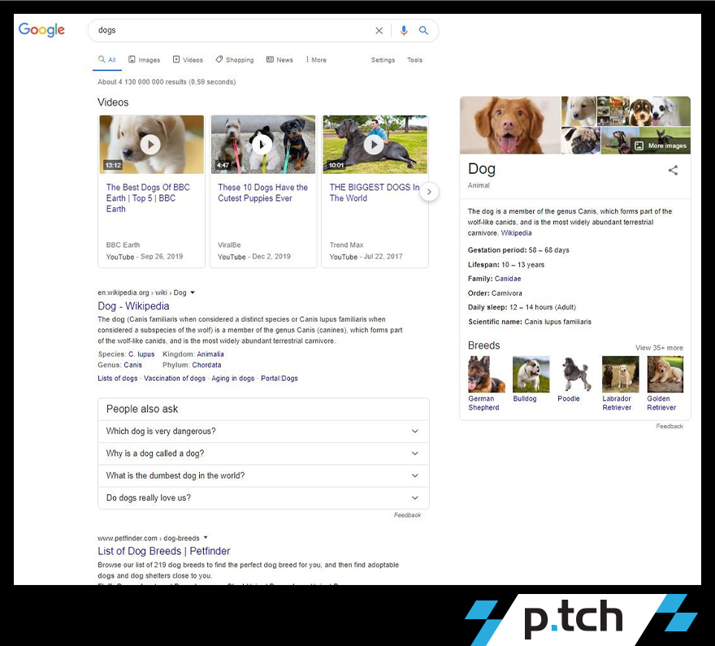Switch to the News tab
715x646 pixels.
pyautogui.click(x=279, y=59)
